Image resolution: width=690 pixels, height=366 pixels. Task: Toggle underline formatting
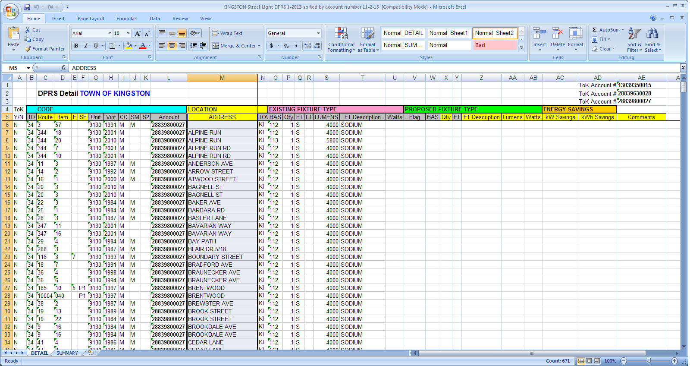pos(96,45)
